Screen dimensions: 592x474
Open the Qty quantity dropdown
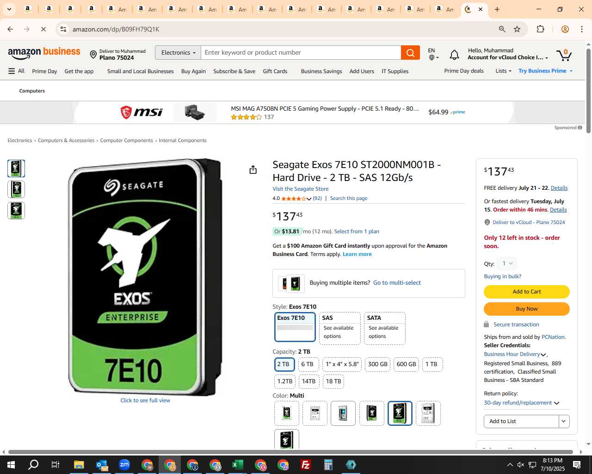point(507,263)
